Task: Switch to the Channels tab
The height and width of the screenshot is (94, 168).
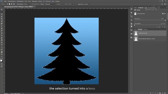Action: click(145, 29)
